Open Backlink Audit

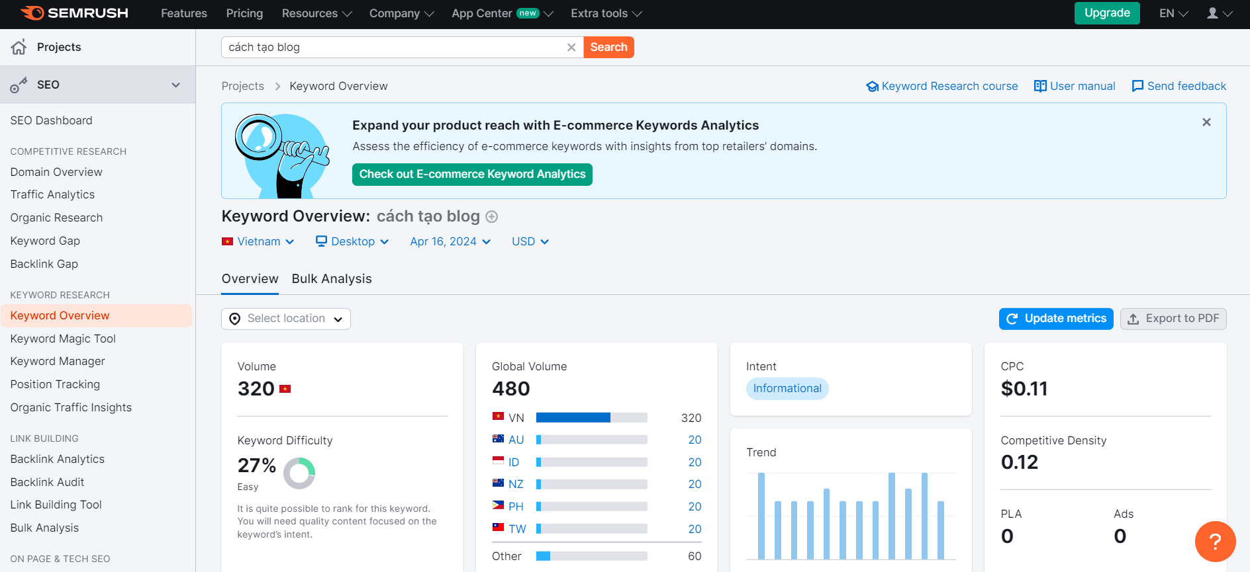click(47, 482)
